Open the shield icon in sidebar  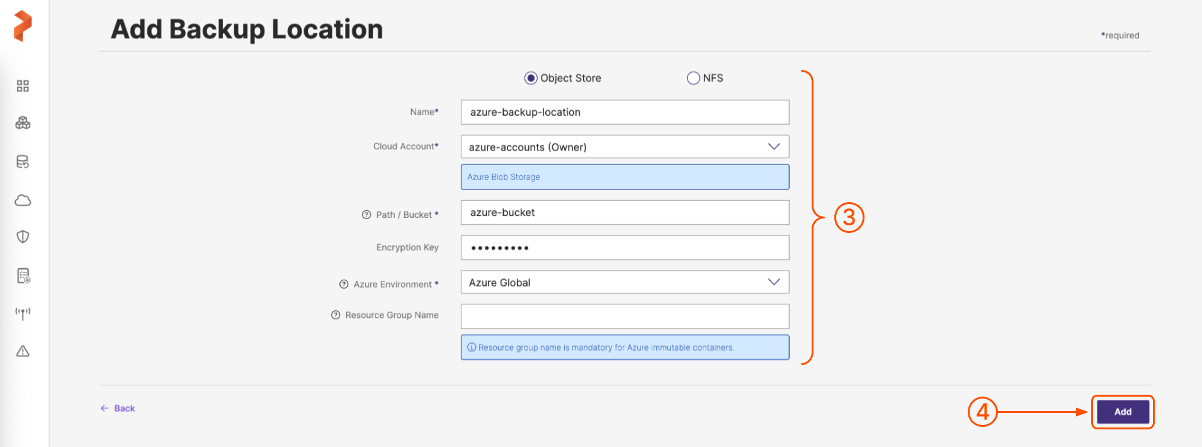23,237
